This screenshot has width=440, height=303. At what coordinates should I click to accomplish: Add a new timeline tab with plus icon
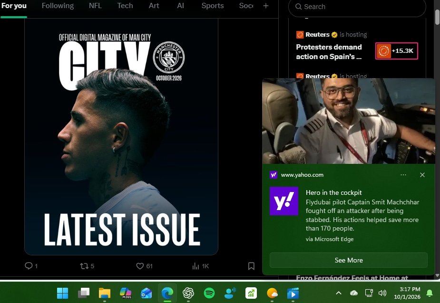[x=266, y=6]
